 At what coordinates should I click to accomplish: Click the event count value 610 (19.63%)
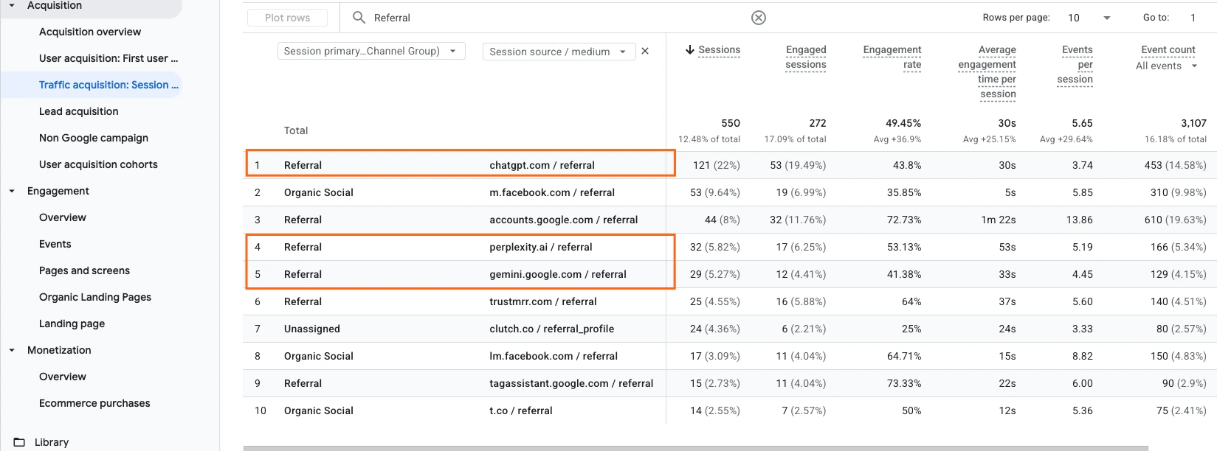pyautogui.click(x=1175, y=220)
